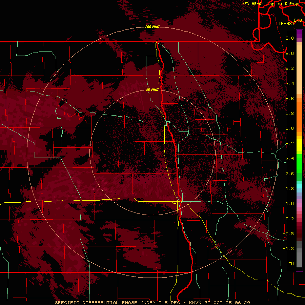Screen dimensions: 305x305
Task: Click the purple band atop the color bar
Action: (299, 34)
